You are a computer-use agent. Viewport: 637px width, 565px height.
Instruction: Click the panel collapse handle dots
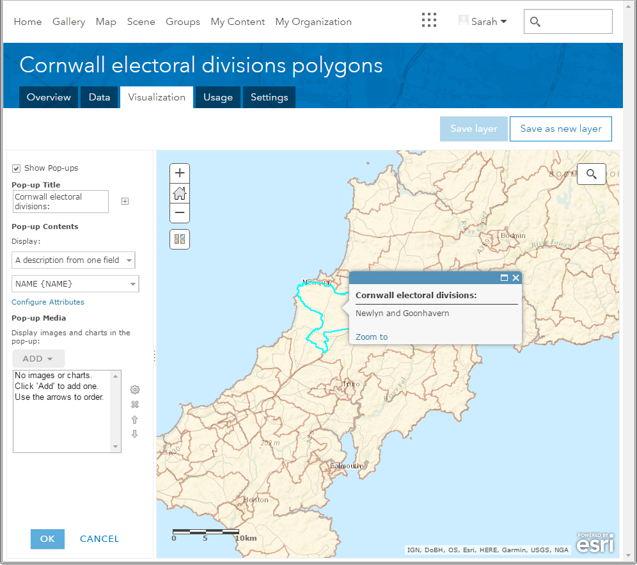point(155,356)
